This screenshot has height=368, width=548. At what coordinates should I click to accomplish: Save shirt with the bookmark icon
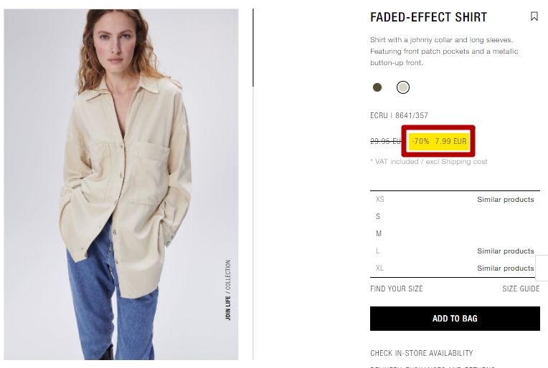tap(534, 16)
